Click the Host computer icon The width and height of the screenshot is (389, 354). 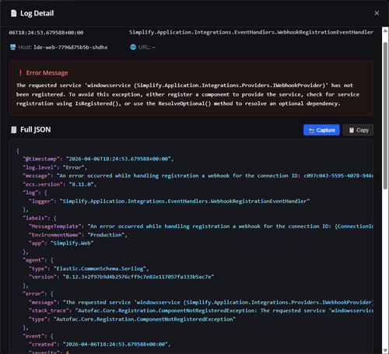click(x=12, y=47)
